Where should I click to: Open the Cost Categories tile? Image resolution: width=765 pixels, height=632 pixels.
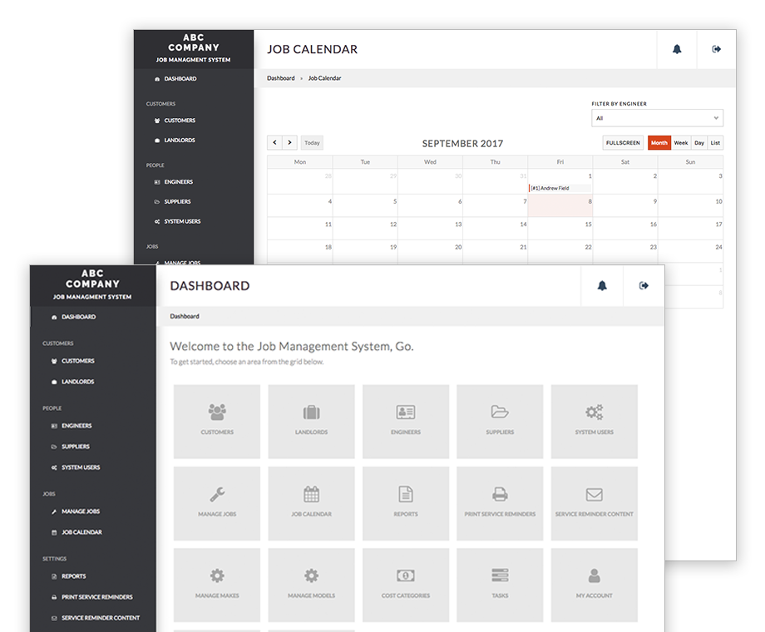406,585
